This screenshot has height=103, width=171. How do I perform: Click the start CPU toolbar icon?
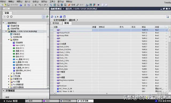[91, 5]
